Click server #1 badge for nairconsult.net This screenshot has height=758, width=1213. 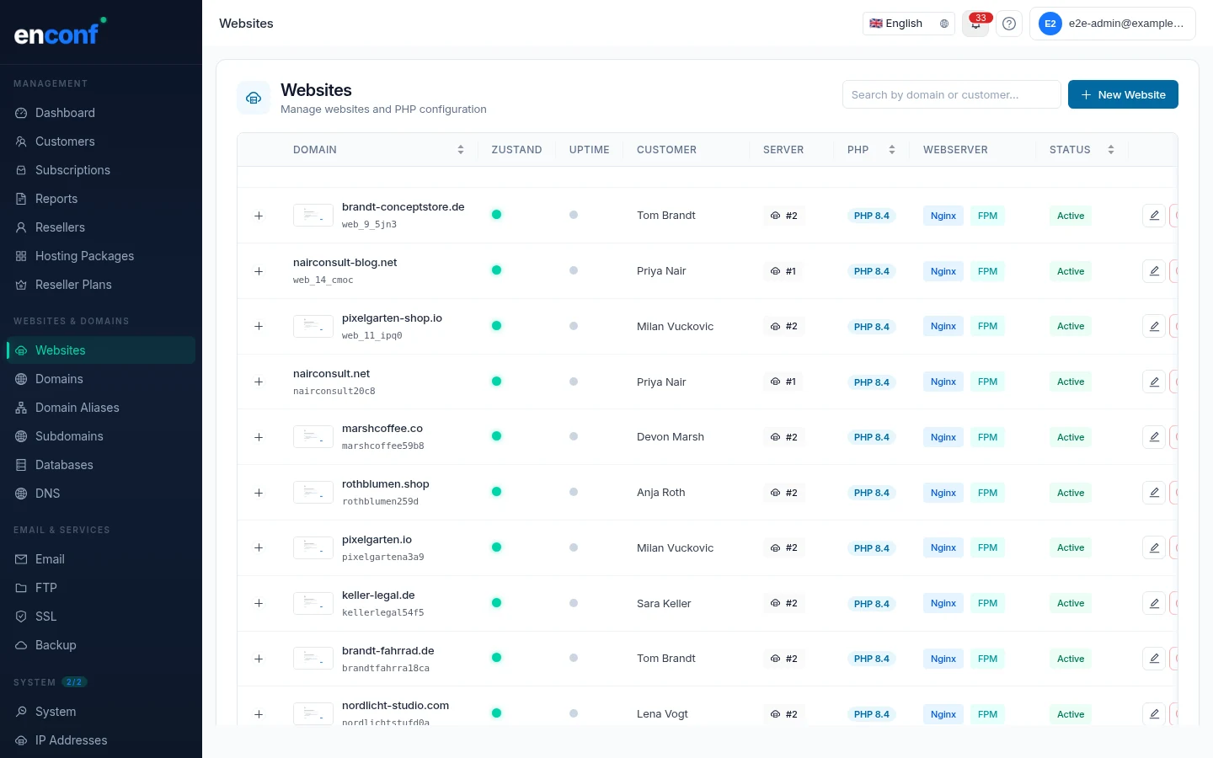(x=783, y=382)
